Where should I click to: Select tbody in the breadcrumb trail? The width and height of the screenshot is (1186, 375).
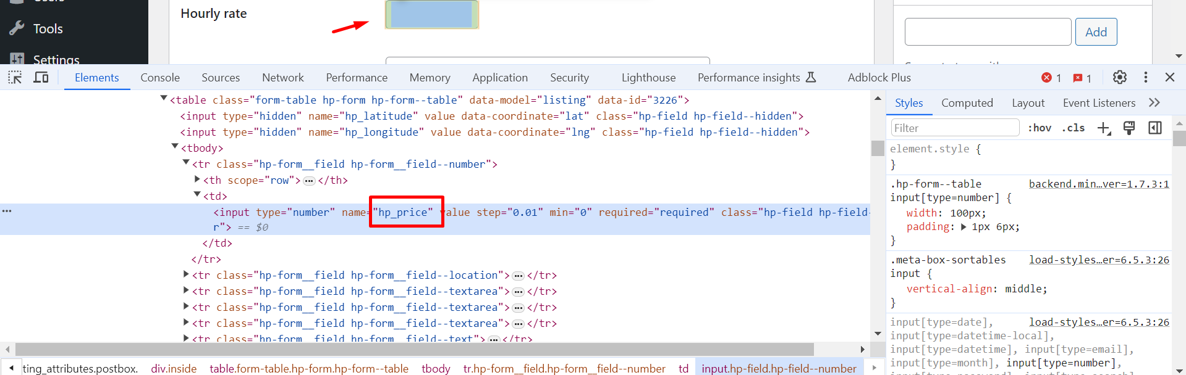436,368
